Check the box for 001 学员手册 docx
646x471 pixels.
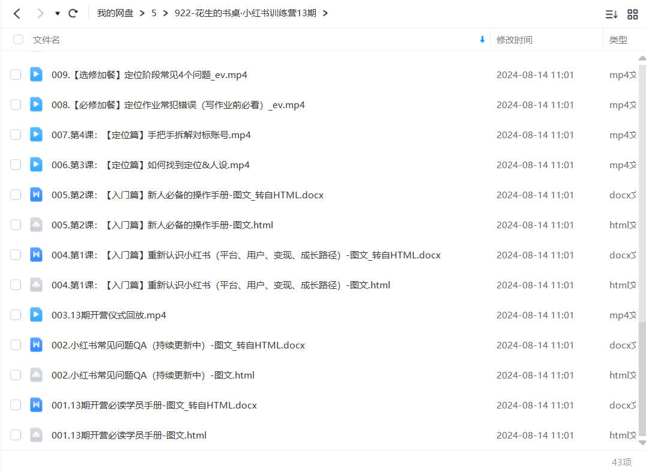point(16,405)
